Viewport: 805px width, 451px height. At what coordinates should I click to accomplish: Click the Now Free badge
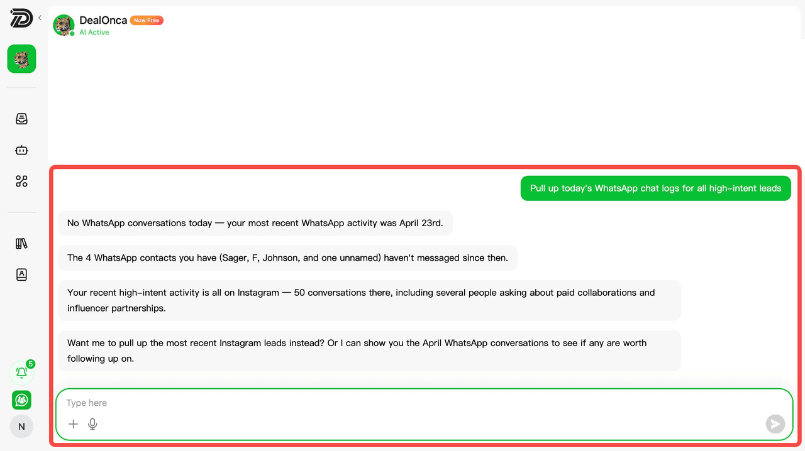pyautogui.click(x=147, y=20)
